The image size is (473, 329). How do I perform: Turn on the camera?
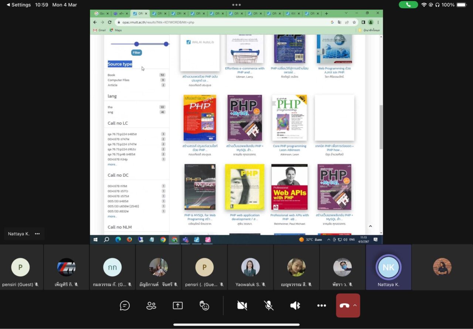[242, 306]
